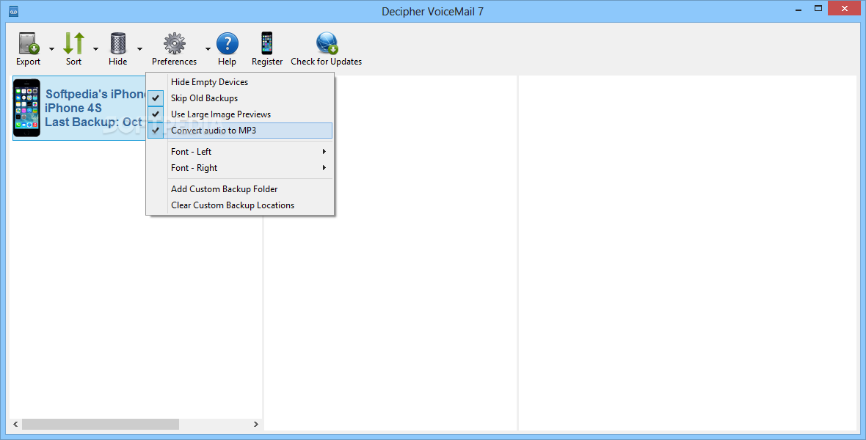This screenshot has width=866, height=440.
Task: Select the Softpedia's iPhone device entry
Action: tap(79, 109)
